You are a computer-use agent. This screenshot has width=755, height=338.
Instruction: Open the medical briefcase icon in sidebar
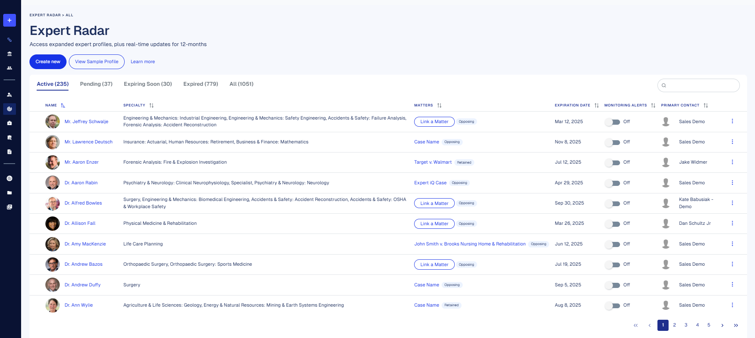(x=10, y=123)
